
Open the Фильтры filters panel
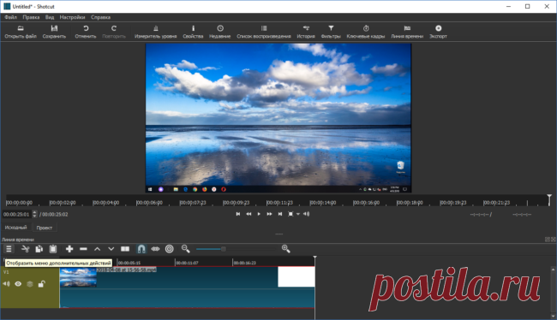[331, 32]
